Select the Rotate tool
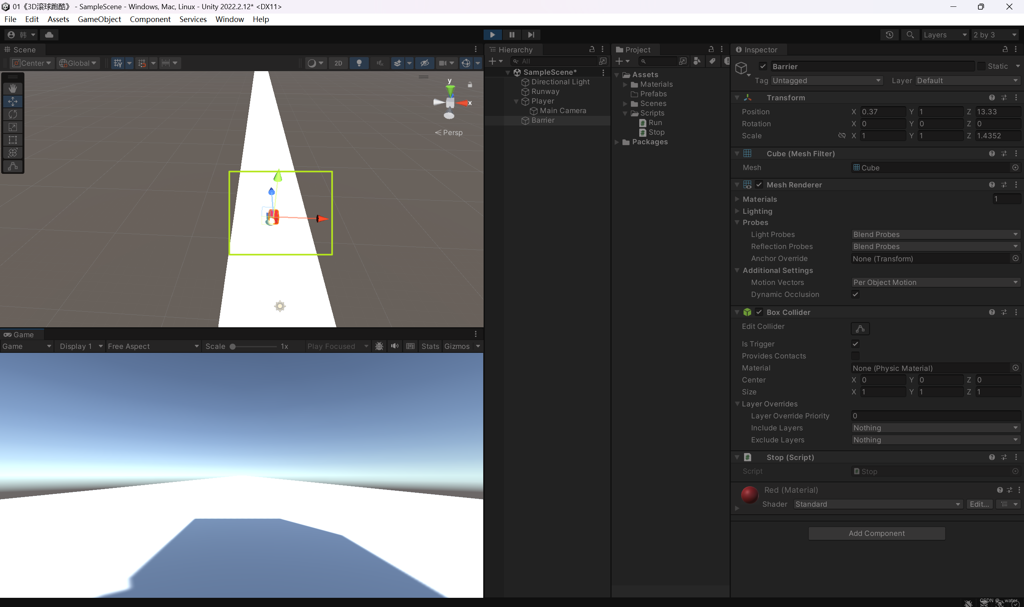This screenshot has width=1024, height=607. [x=13, y=114]
